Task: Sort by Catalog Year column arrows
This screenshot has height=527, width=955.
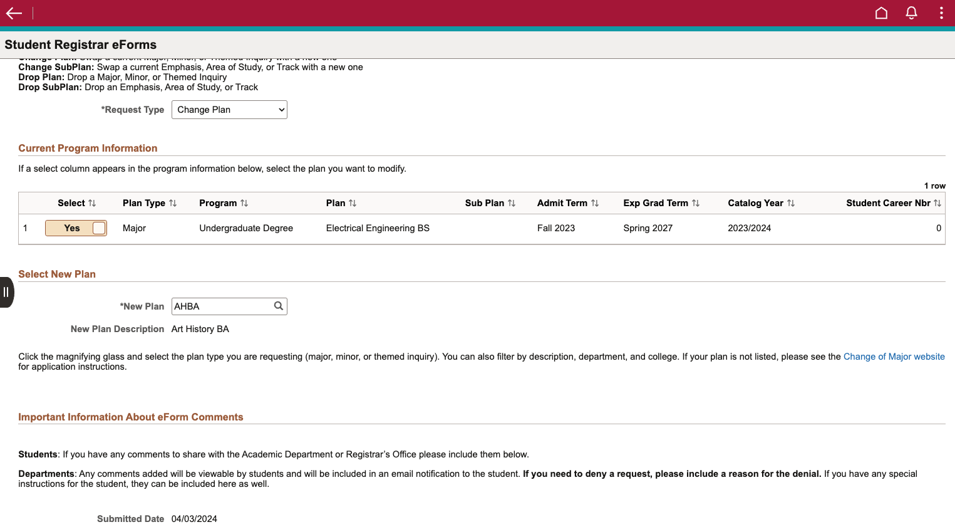Action: pos(791,203)
